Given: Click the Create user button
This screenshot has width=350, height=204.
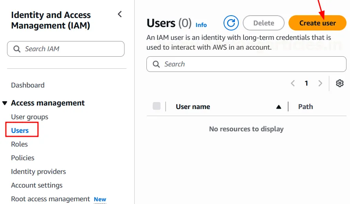Looking at the screenshot, I should tap(318, 23).
